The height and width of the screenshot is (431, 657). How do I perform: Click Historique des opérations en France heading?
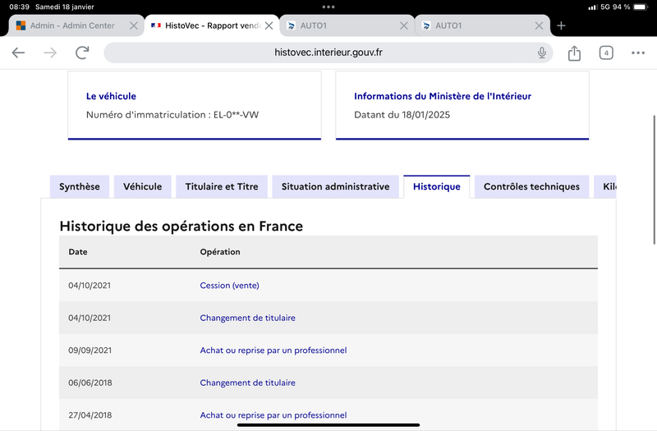[x=181, y=227]
